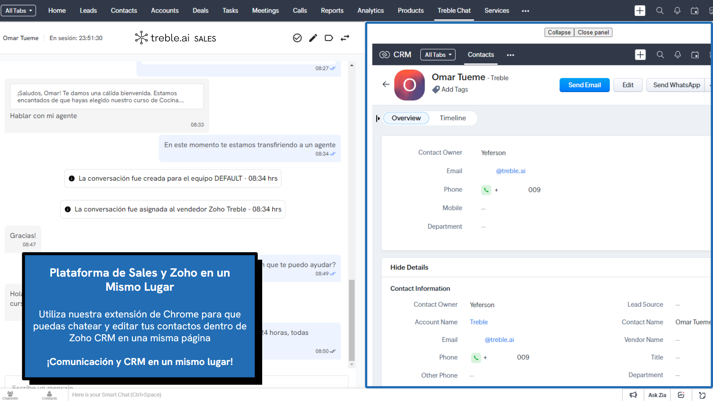The width and height of the screenshot is (713, 401).
Task: Open the Treble account name link
Action: (478, 322)
